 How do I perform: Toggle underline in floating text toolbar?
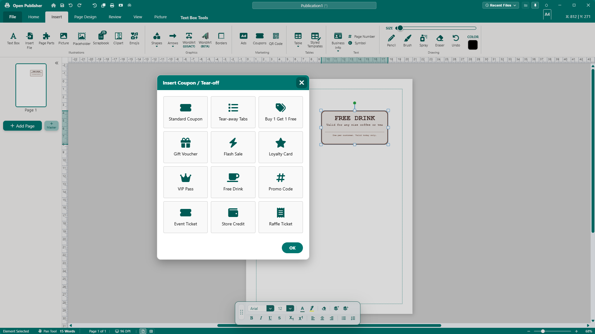[x=270, y=318]
